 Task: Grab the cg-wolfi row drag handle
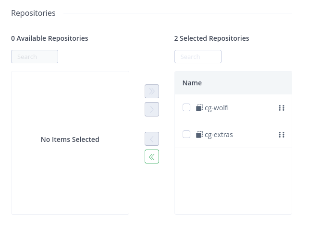coord(282,108)
